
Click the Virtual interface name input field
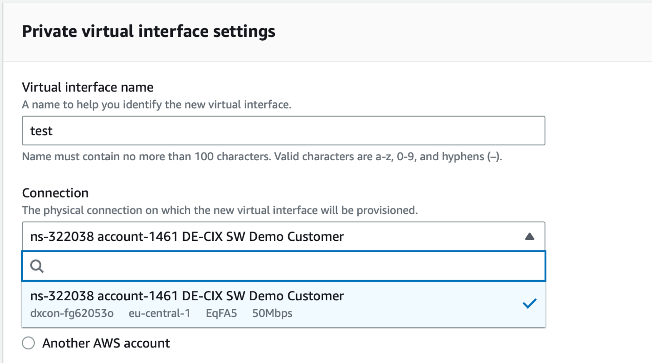pyautogui.click(x=283, y=131)
